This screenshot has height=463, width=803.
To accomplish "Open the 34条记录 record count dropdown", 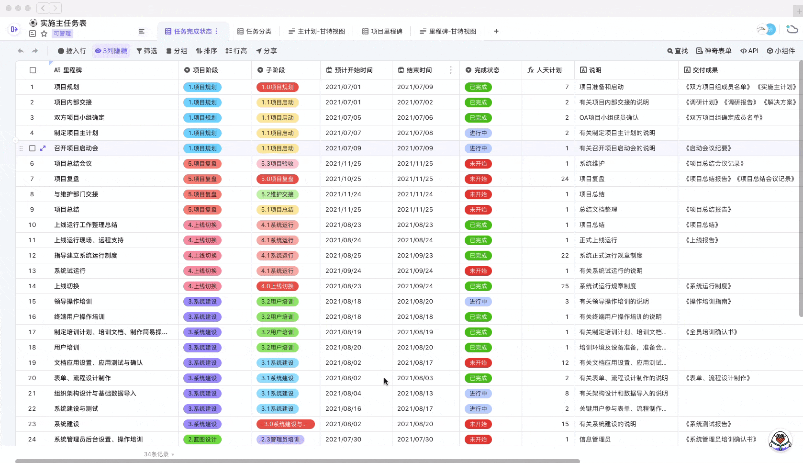I will 158,454.
